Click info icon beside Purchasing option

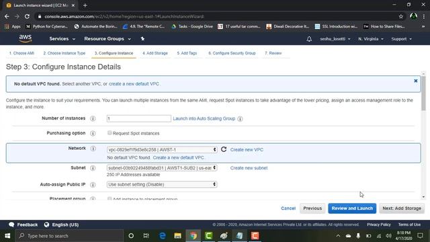(93, 133)
